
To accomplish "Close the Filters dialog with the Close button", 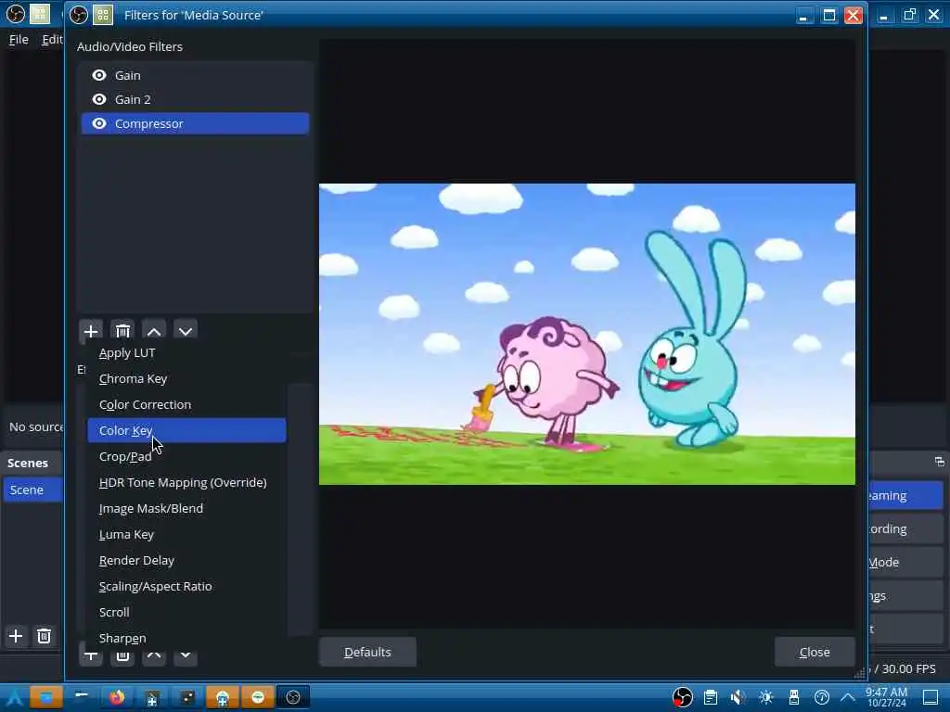I will [815, 652].
